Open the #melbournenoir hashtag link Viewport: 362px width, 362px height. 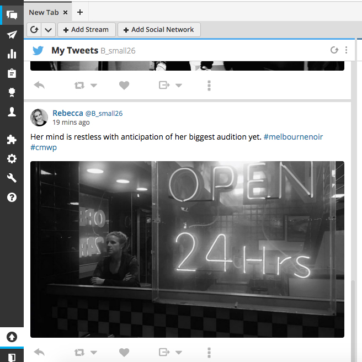click(x=293, y=136)
